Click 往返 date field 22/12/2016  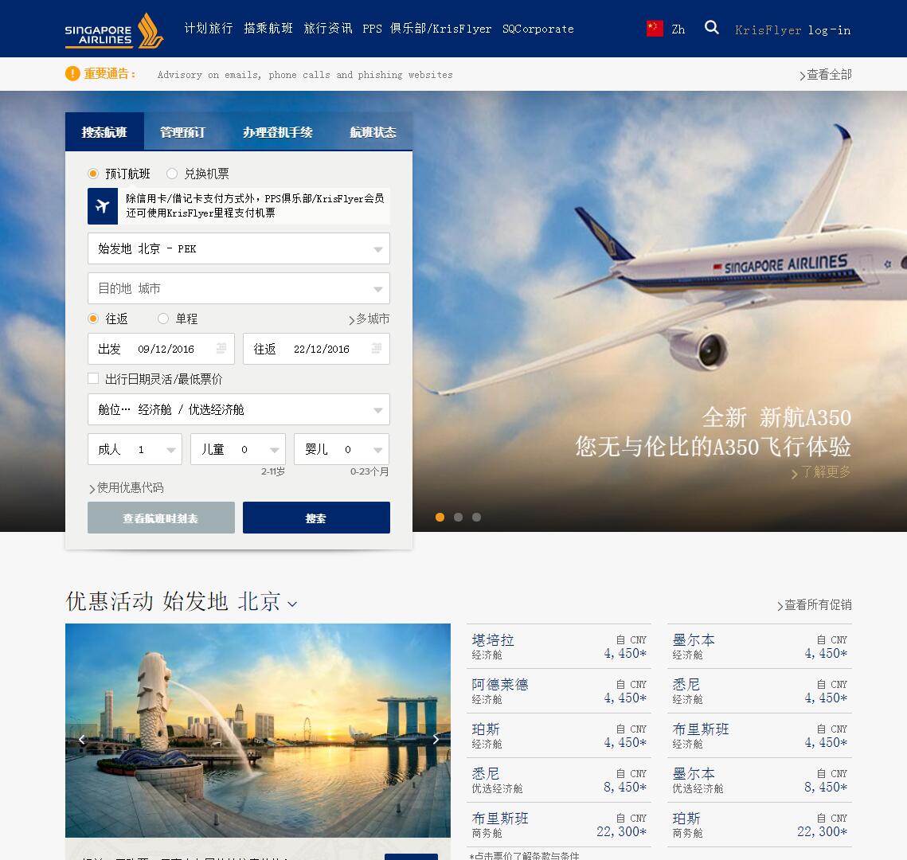pos(316,349)
